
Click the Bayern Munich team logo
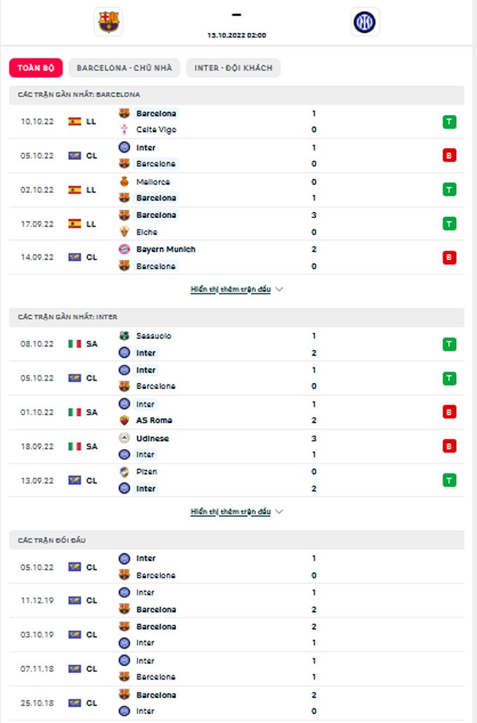tap(124, 249)
